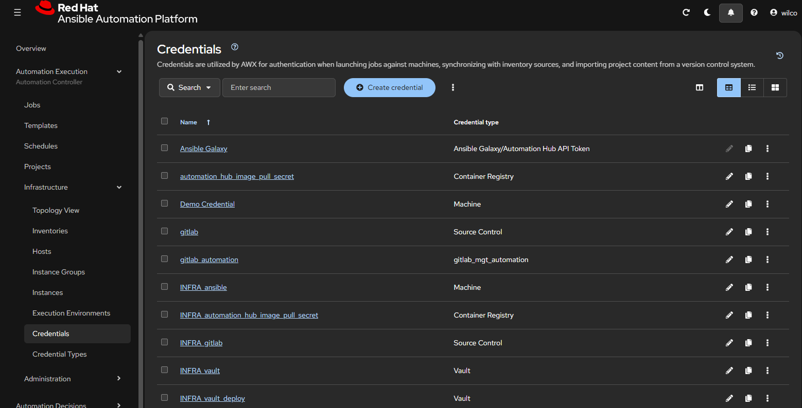Image resolution: width=802 pixels, height=408 pixels.
Task: Open the kebab menu on INFRA_vault row
Action: [768, 370]
